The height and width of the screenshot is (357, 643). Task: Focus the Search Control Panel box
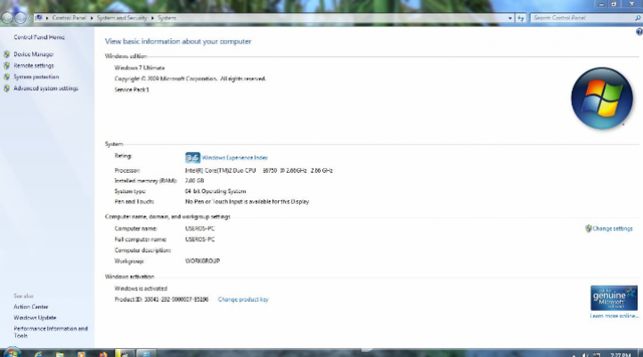(582, 18)
